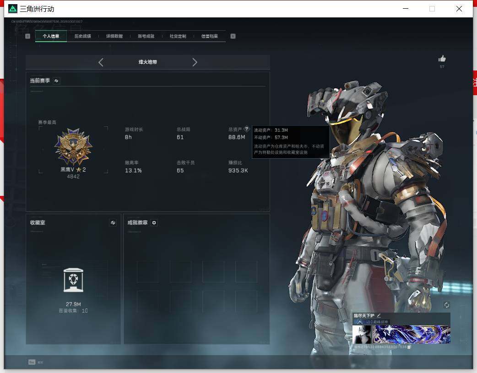
Task: Switch to the 详细数据 tab
Action: pyautogui.click(x=114, y=36)
